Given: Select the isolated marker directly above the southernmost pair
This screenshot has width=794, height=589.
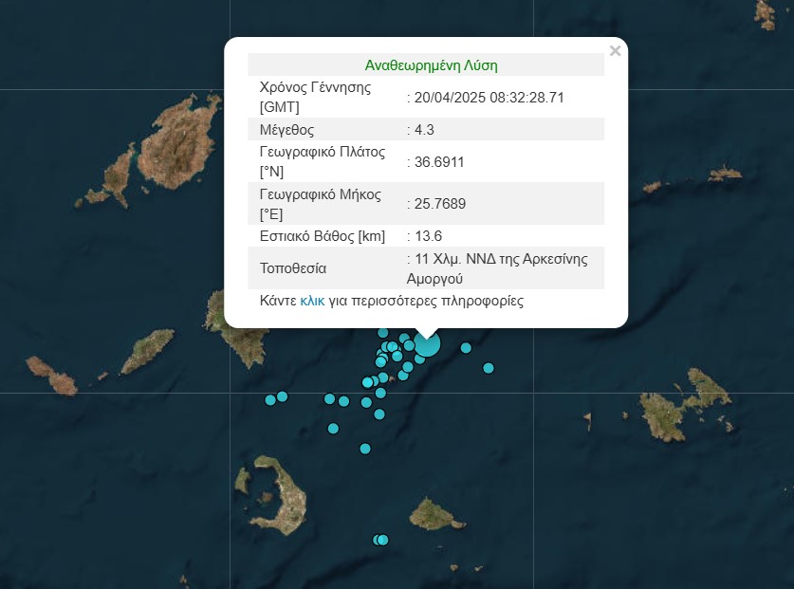Looking at the screenshot, I should tap(365, 449).
